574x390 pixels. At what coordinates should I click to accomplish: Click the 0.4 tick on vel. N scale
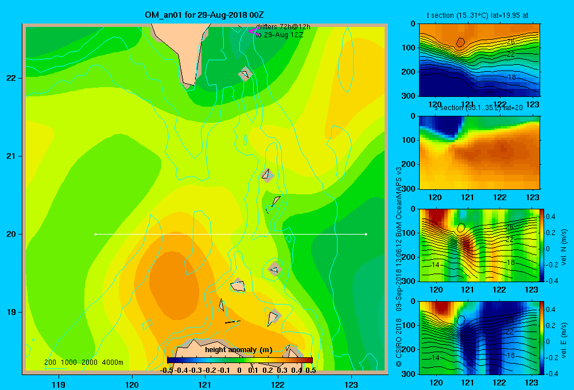(551, 217)
